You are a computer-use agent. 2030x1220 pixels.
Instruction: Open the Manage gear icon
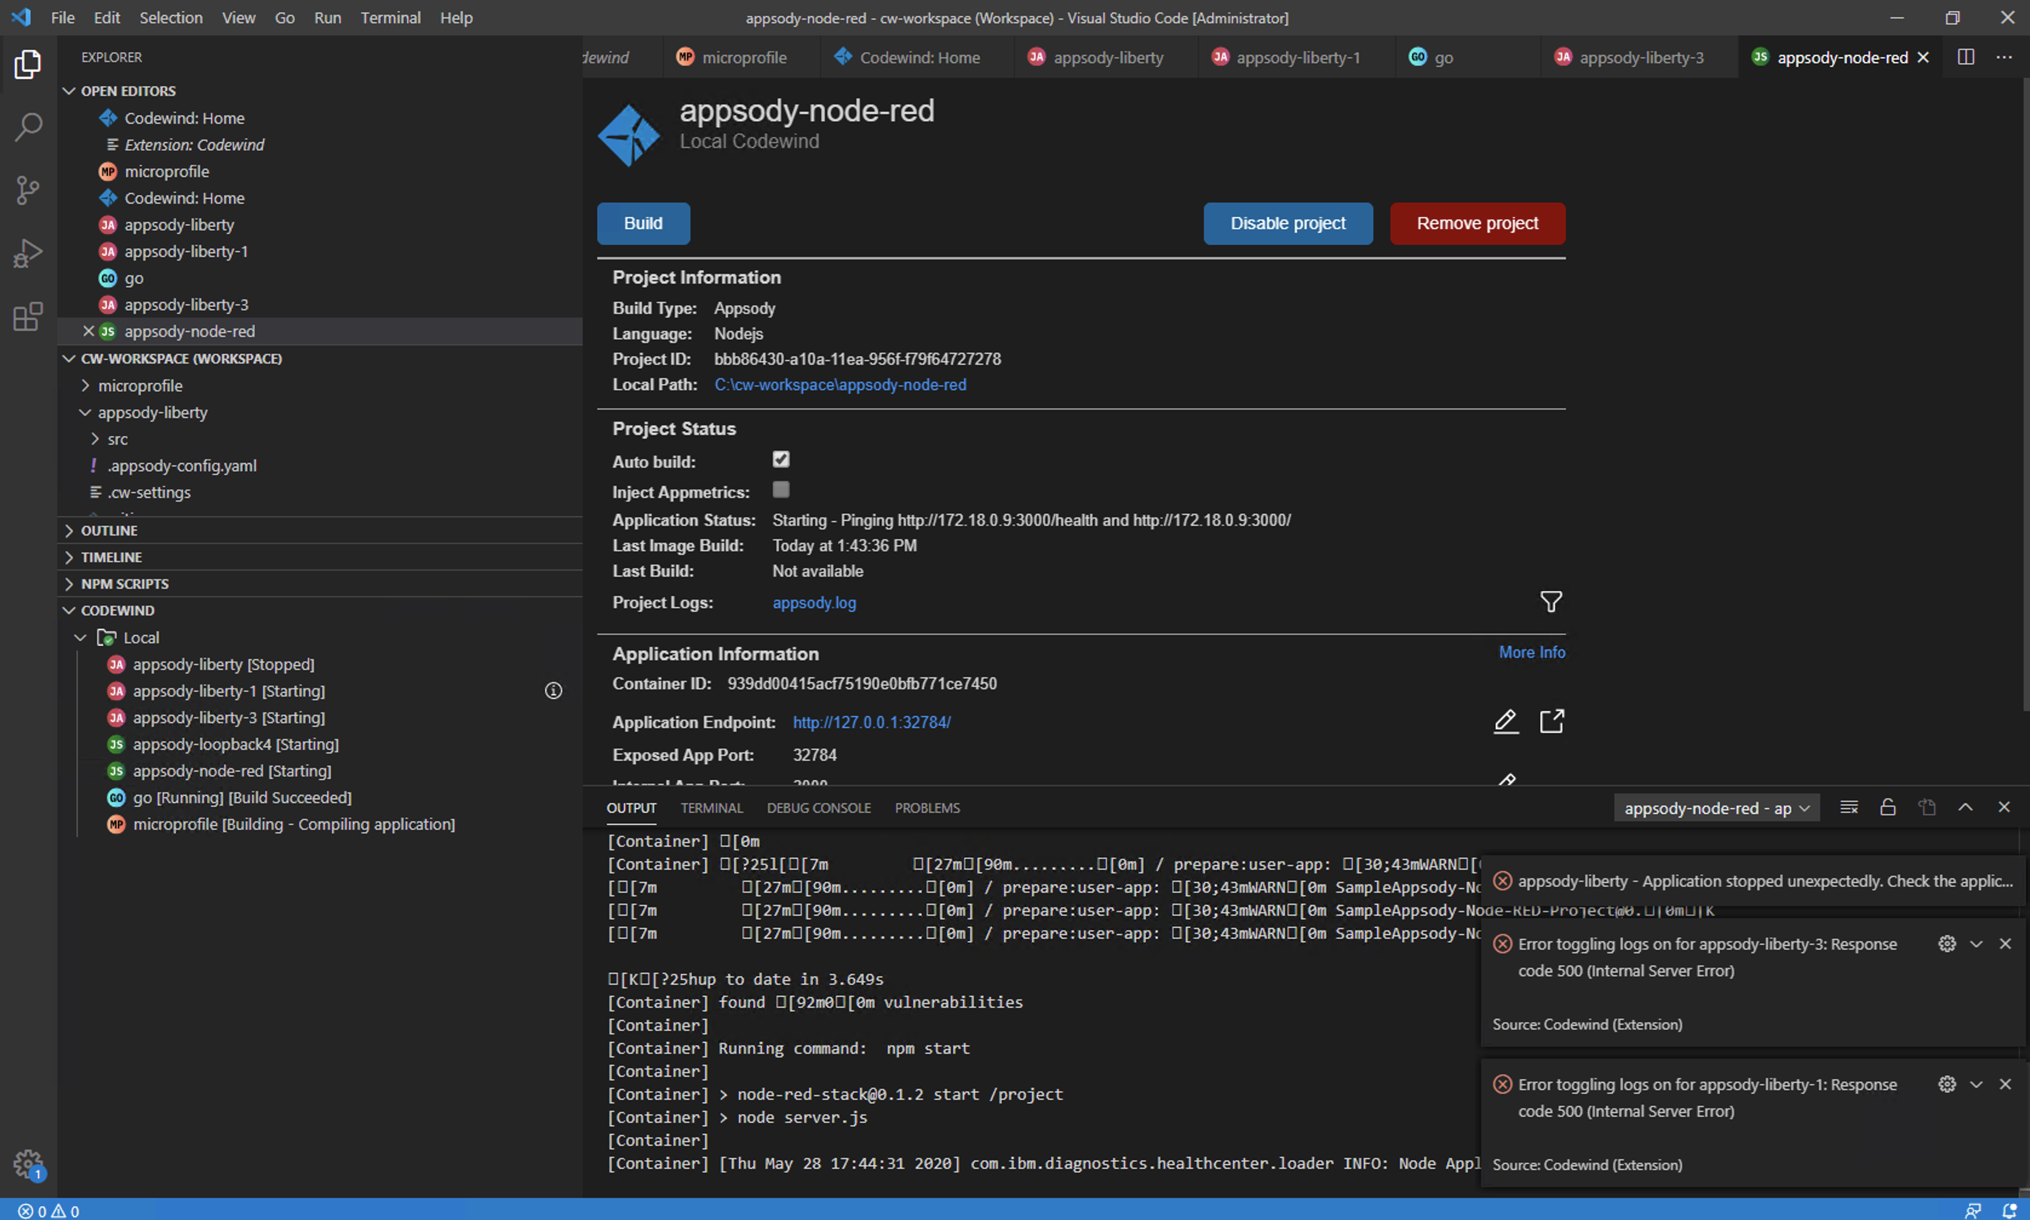tap(28, 1163)
